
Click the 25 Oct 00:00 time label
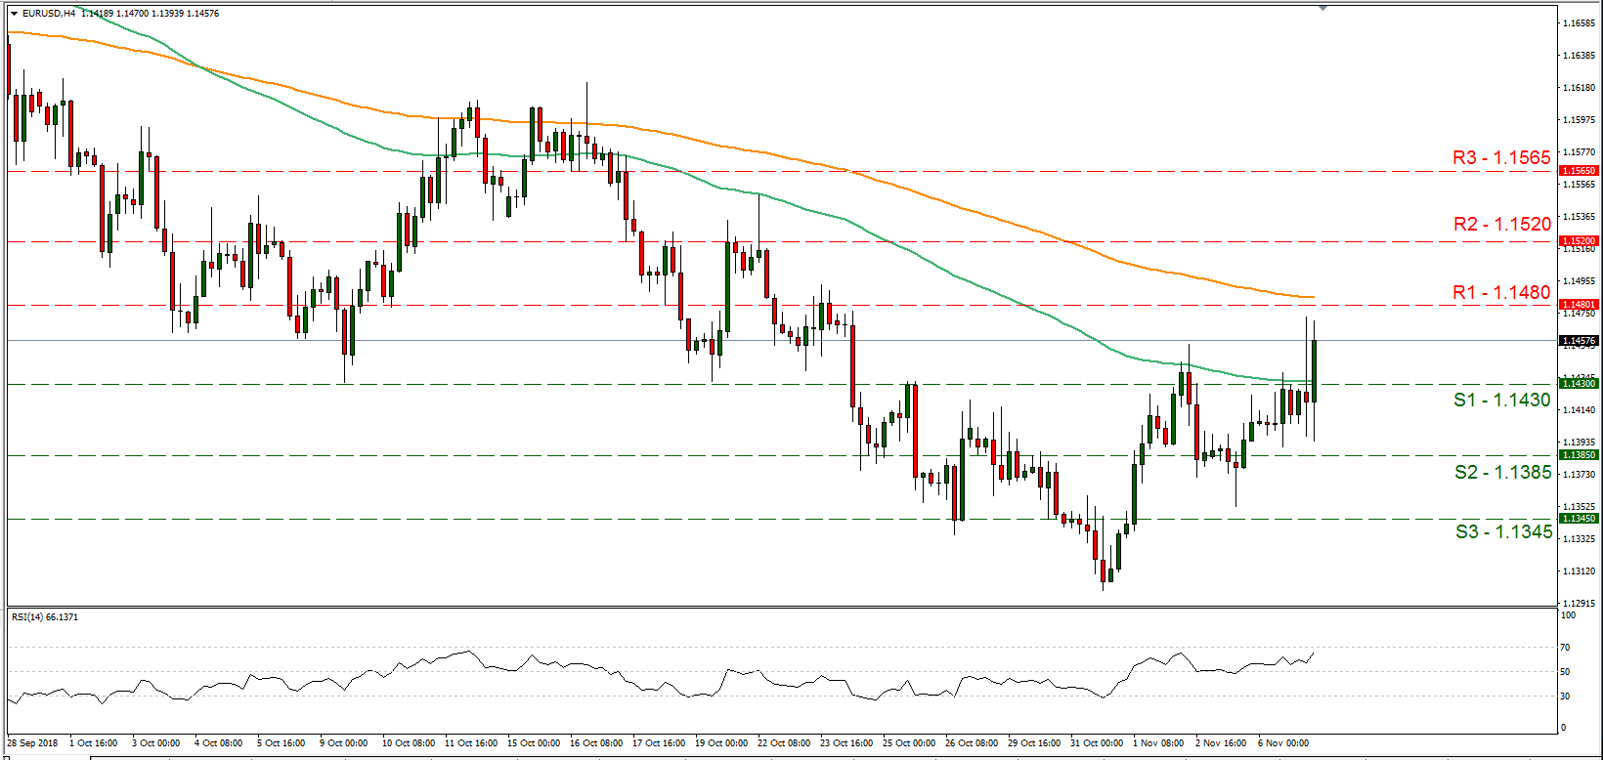(x=909, y=743)
